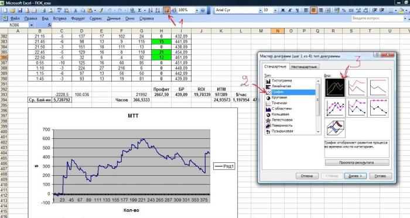This screenshot has height=218, width=410.
Task: Open the Данные menu
Action: click(114, 19)
